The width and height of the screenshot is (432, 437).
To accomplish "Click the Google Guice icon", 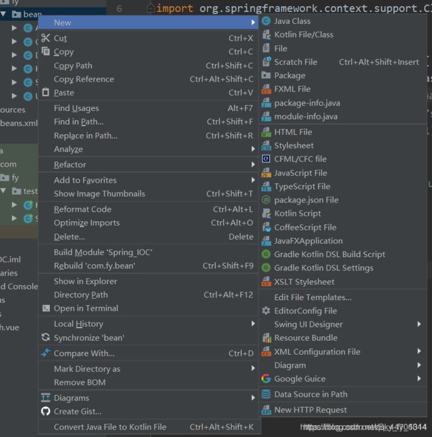I will (x=267, y=379).
